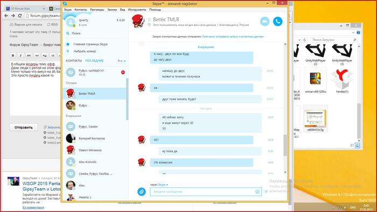Click the 83 комментария link

33,208
